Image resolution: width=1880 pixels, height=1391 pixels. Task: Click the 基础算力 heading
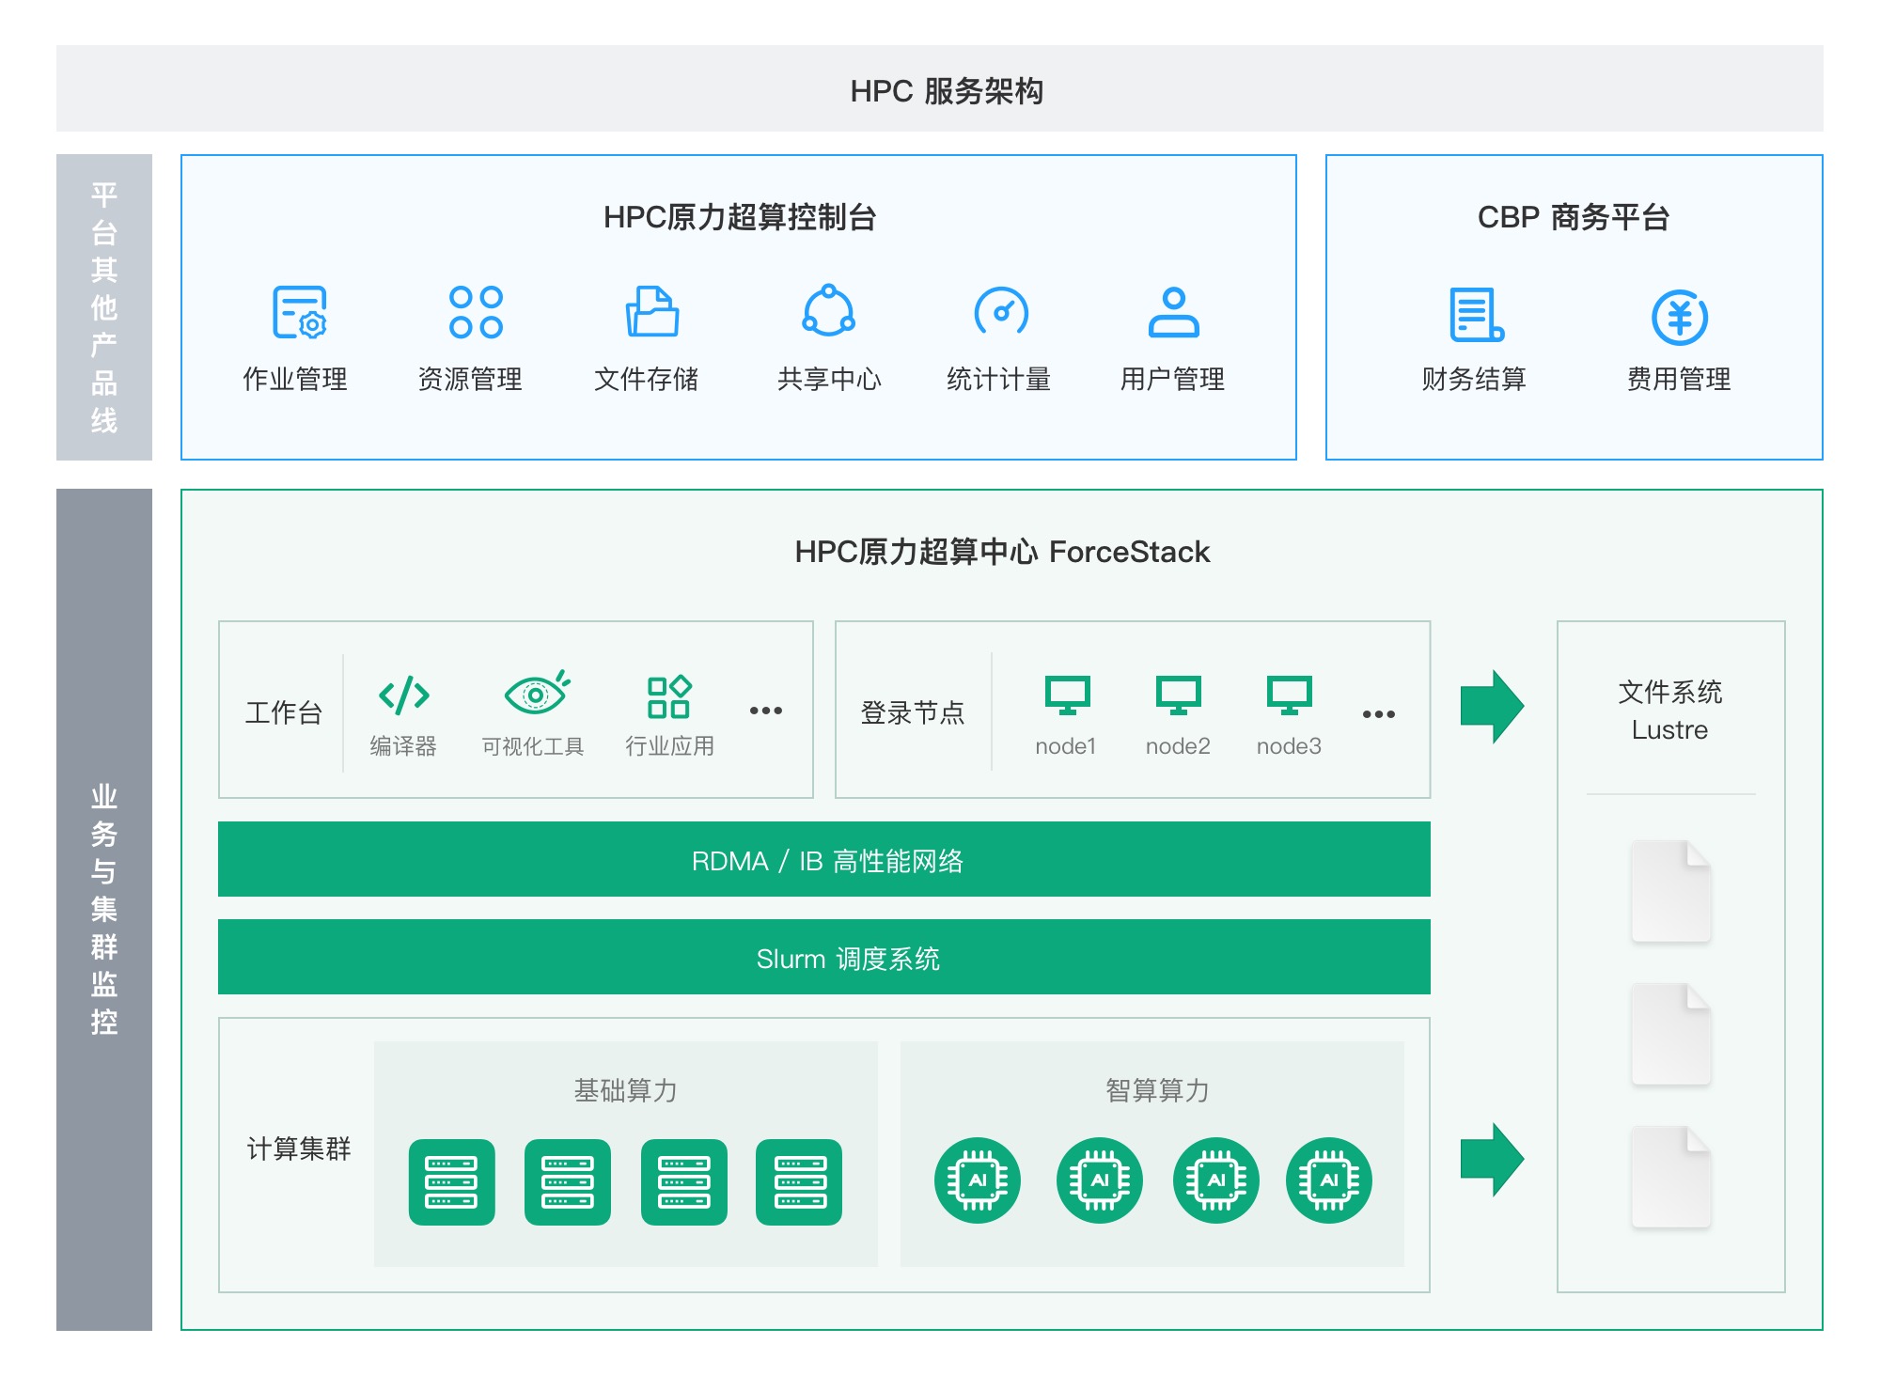point(626,1090)
